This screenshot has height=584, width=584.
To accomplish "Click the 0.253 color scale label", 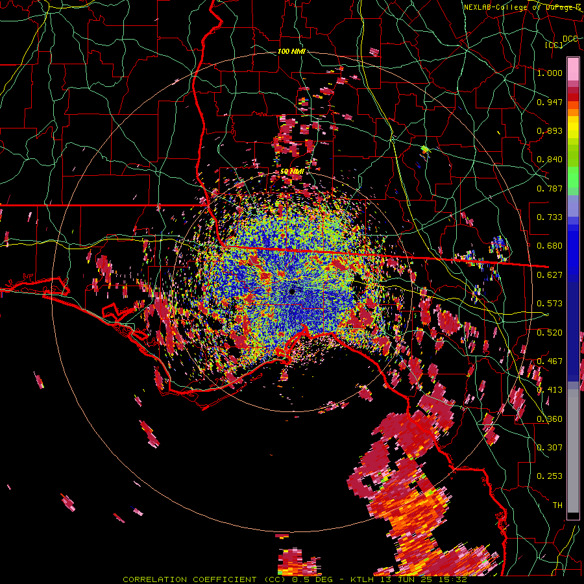I will (x=550, y=476).
